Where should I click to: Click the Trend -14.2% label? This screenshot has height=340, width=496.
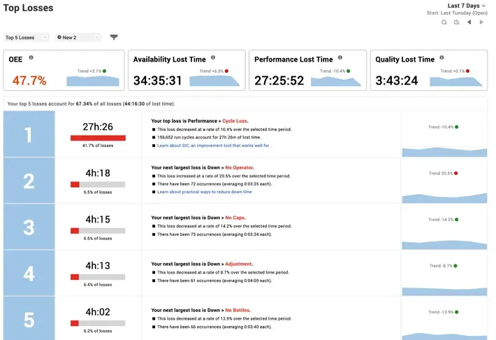point(441,220)
